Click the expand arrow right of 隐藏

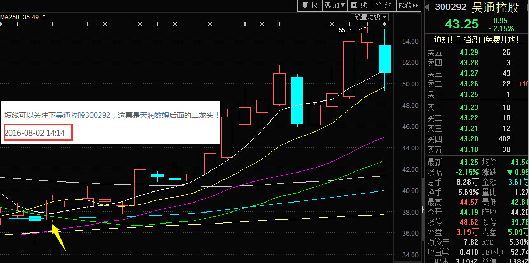416,5
